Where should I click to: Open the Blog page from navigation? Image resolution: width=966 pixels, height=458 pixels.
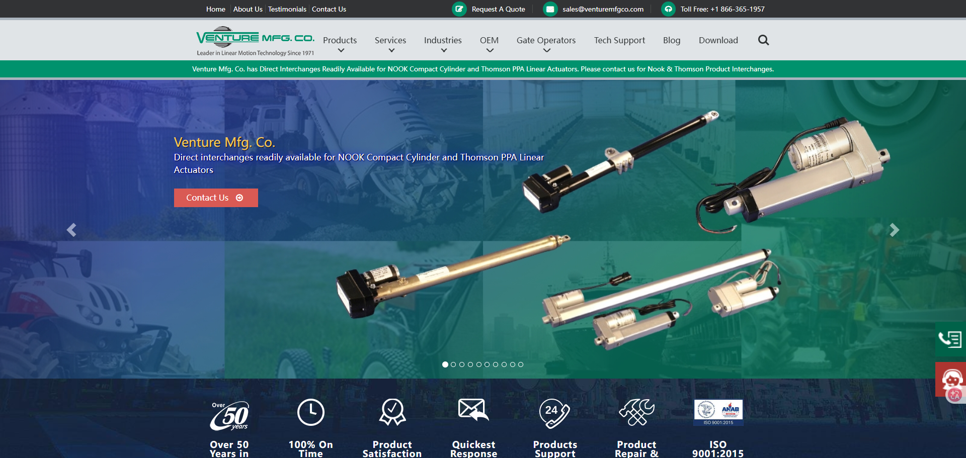click(671, 40)
